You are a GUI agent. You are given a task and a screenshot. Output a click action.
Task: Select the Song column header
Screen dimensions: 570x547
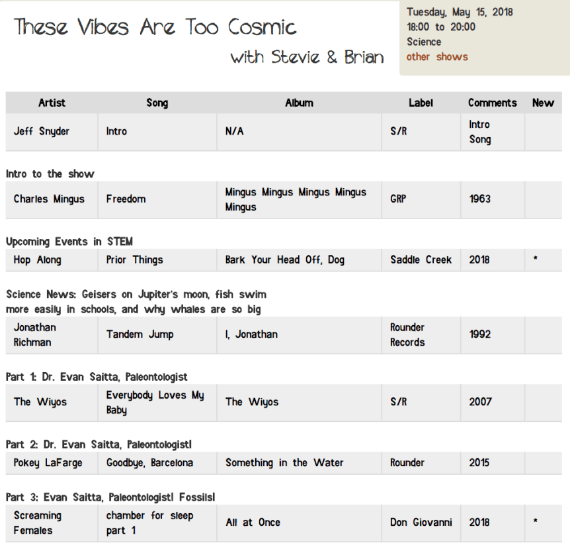(x=157, y=103)
